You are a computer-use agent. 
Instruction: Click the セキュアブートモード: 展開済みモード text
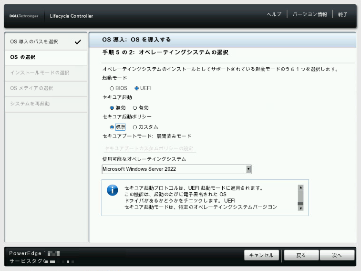[147, 136]
